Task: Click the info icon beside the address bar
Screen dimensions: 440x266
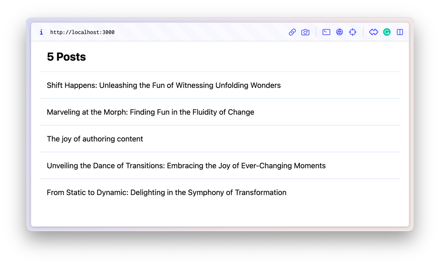Action: pyautogui.click(x=41, y=32)
